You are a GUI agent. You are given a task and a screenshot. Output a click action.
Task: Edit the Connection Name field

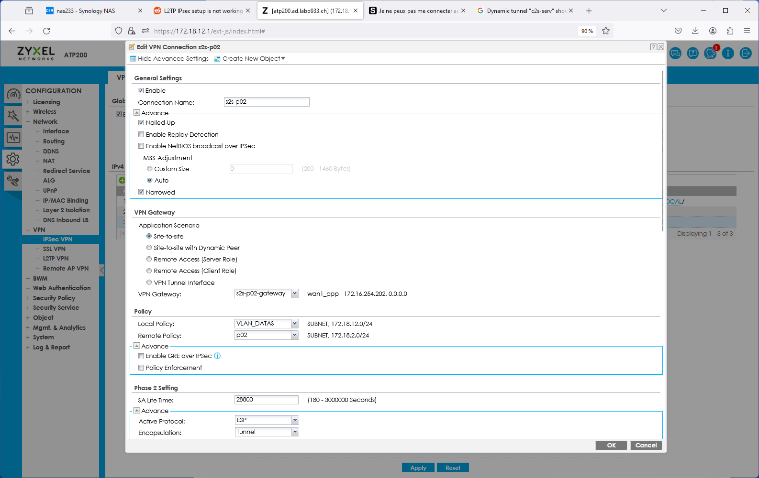pos(267,102)
